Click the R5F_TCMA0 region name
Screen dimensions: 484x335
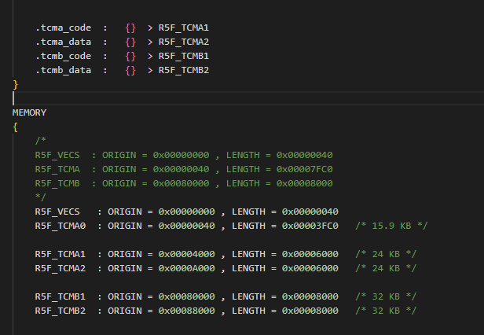pos(60,226)
